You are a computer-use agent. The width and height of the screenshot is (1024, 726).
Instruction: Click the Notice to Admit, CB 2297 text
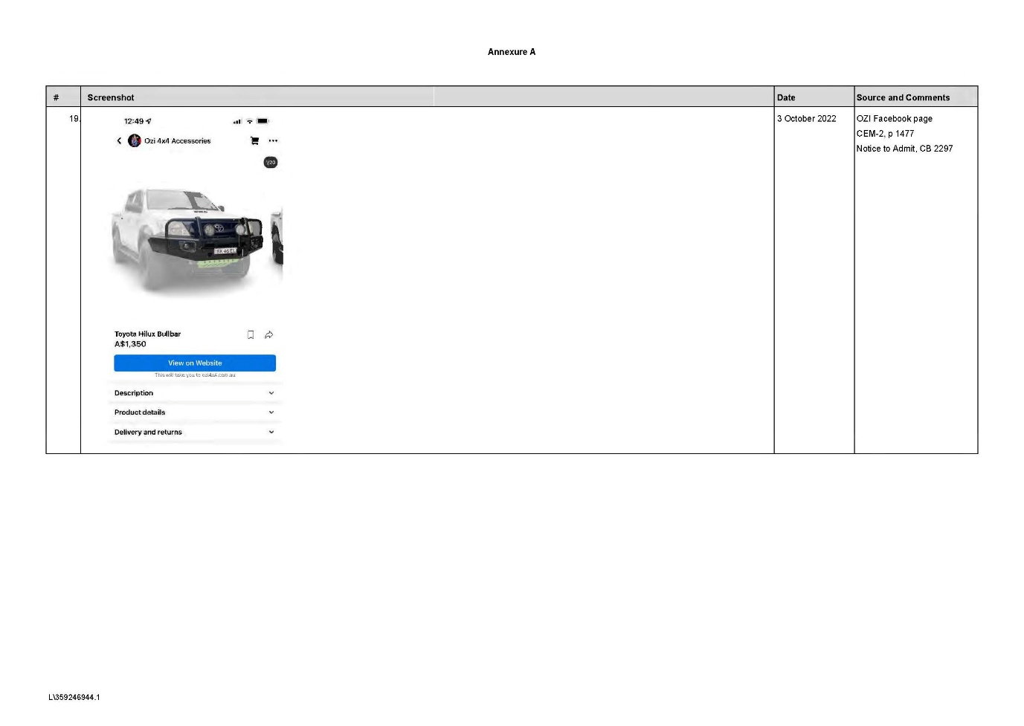pos(904,149)
